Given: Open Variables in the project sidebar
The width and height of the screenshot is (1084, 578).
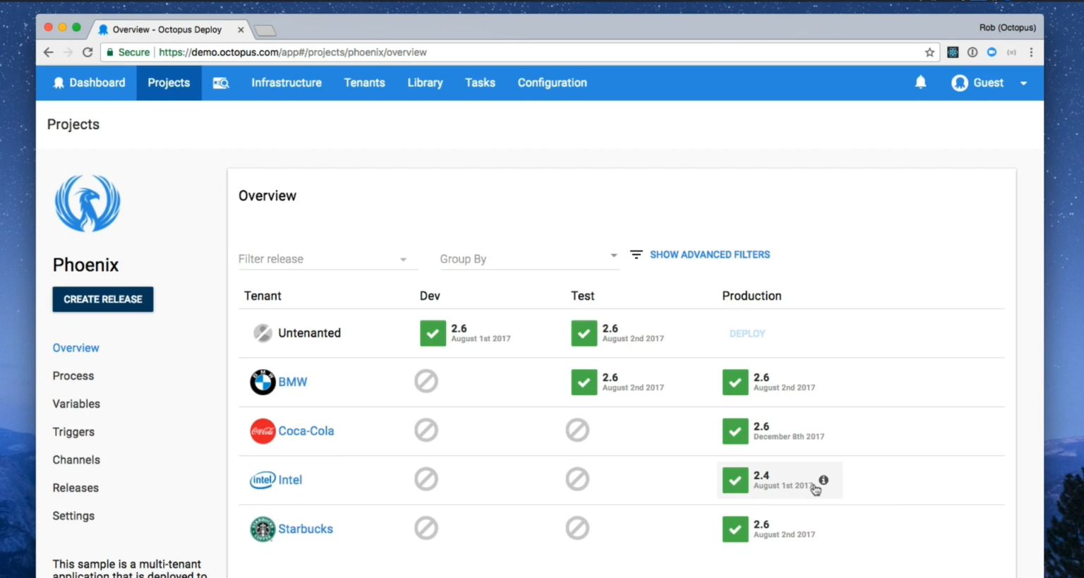Looking at the screenshot, I should [76, 404].
